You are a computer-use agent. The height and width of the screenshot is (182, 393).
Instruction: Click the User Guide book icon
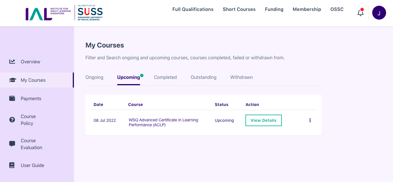coord(12,165)
